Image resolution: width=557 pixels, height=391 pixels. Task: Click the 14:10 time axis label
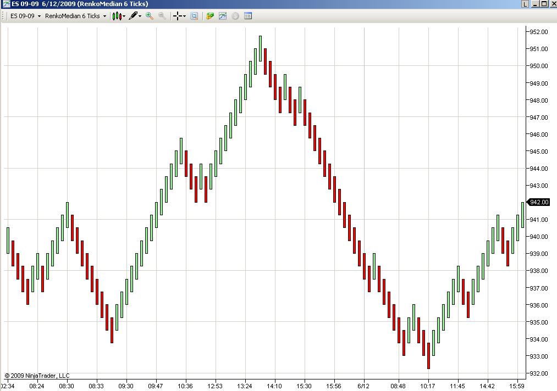tap(274, 386)
